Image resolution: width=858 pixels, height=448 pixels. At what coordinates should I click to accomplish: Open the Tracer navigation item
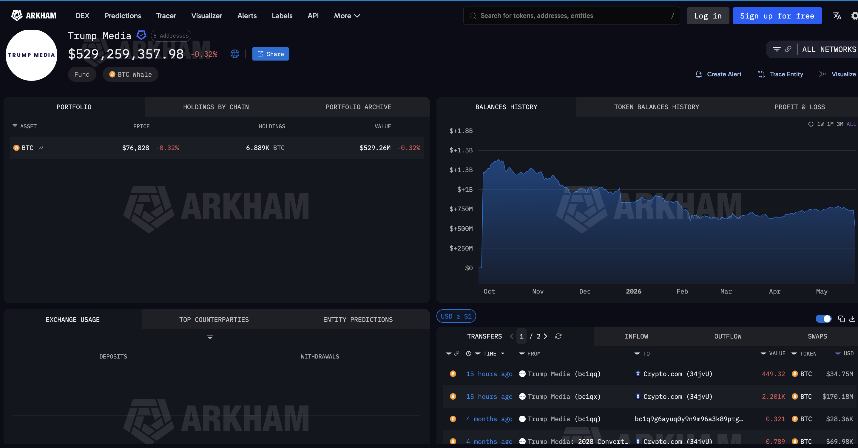click(x=166, y=16)
